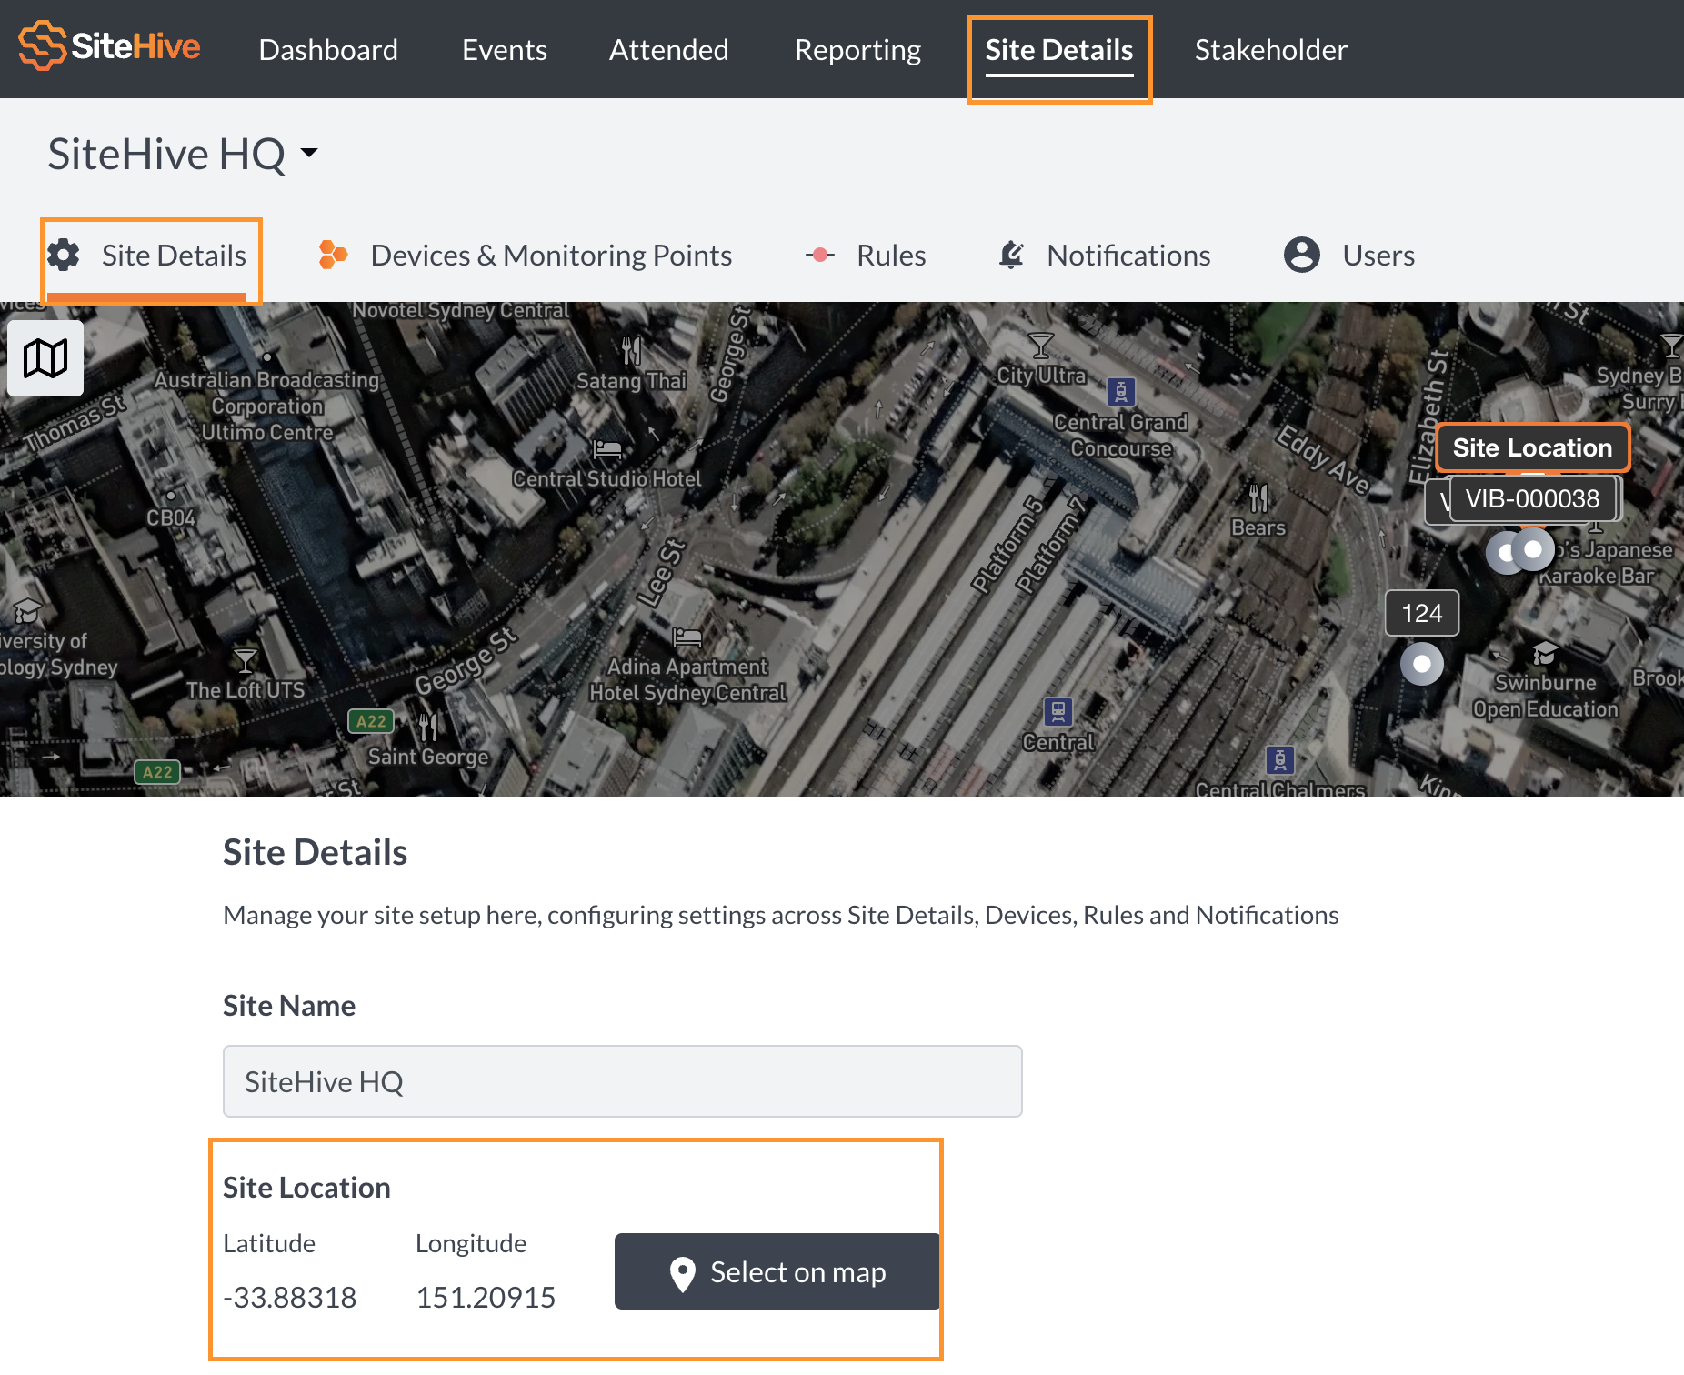The image size is (1684, 1375).
Task: Click the Users avatar icon
Action: 1302,255
